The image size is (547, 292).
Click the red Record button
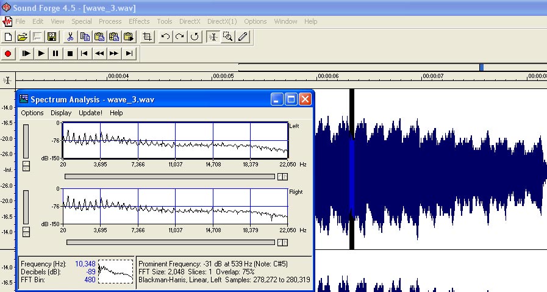click(x=8, y=54)
